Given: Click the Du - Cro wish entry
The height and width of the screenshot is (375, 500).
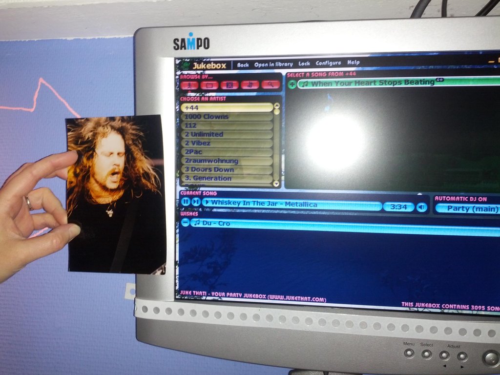Looking at the screenshot, I should (345, 227).
